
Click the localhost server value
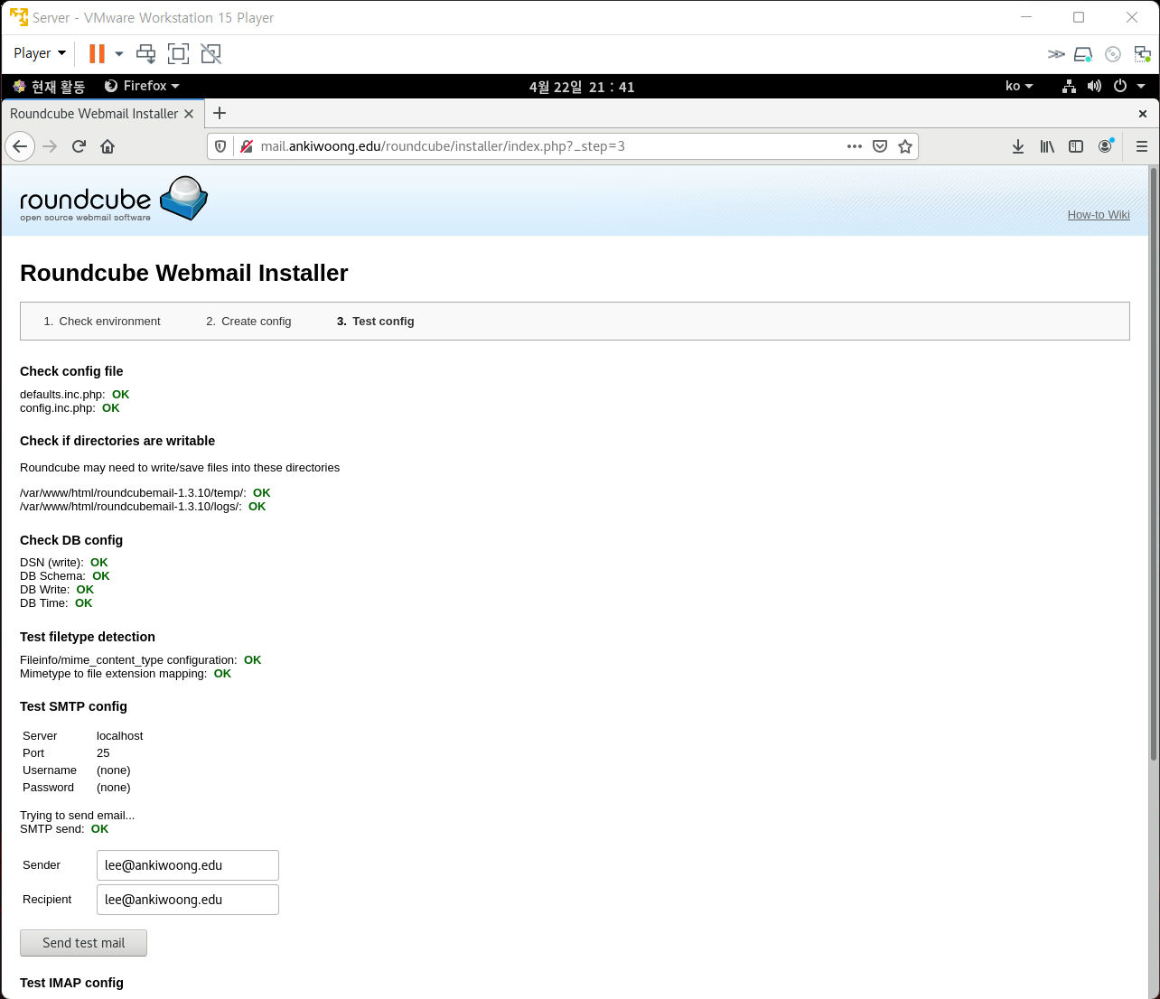pyautogui.click(x=120, y=736)
